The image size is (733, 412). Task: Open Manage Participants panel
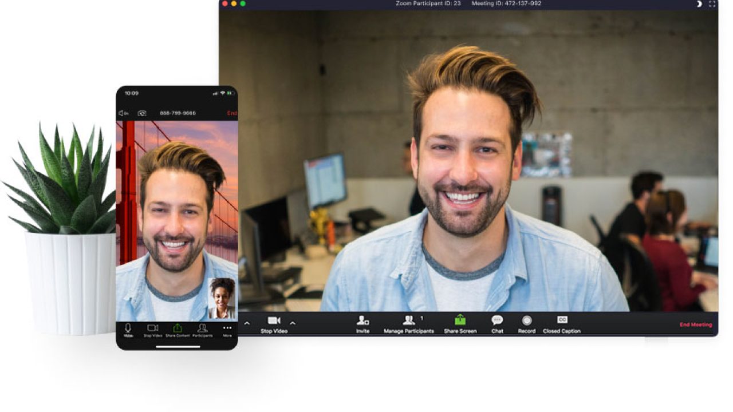point(408,324)
